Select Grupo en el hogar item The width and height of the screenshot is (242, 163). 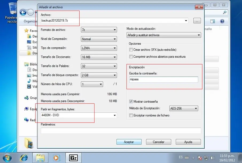coord(31,98)
